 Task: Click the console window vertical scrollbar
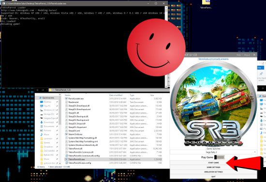pos(166,47)
